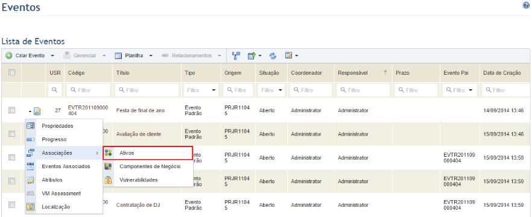
Task: Click the export table toolbar icon
Action: pyautogui.click(x=252, y=55)
